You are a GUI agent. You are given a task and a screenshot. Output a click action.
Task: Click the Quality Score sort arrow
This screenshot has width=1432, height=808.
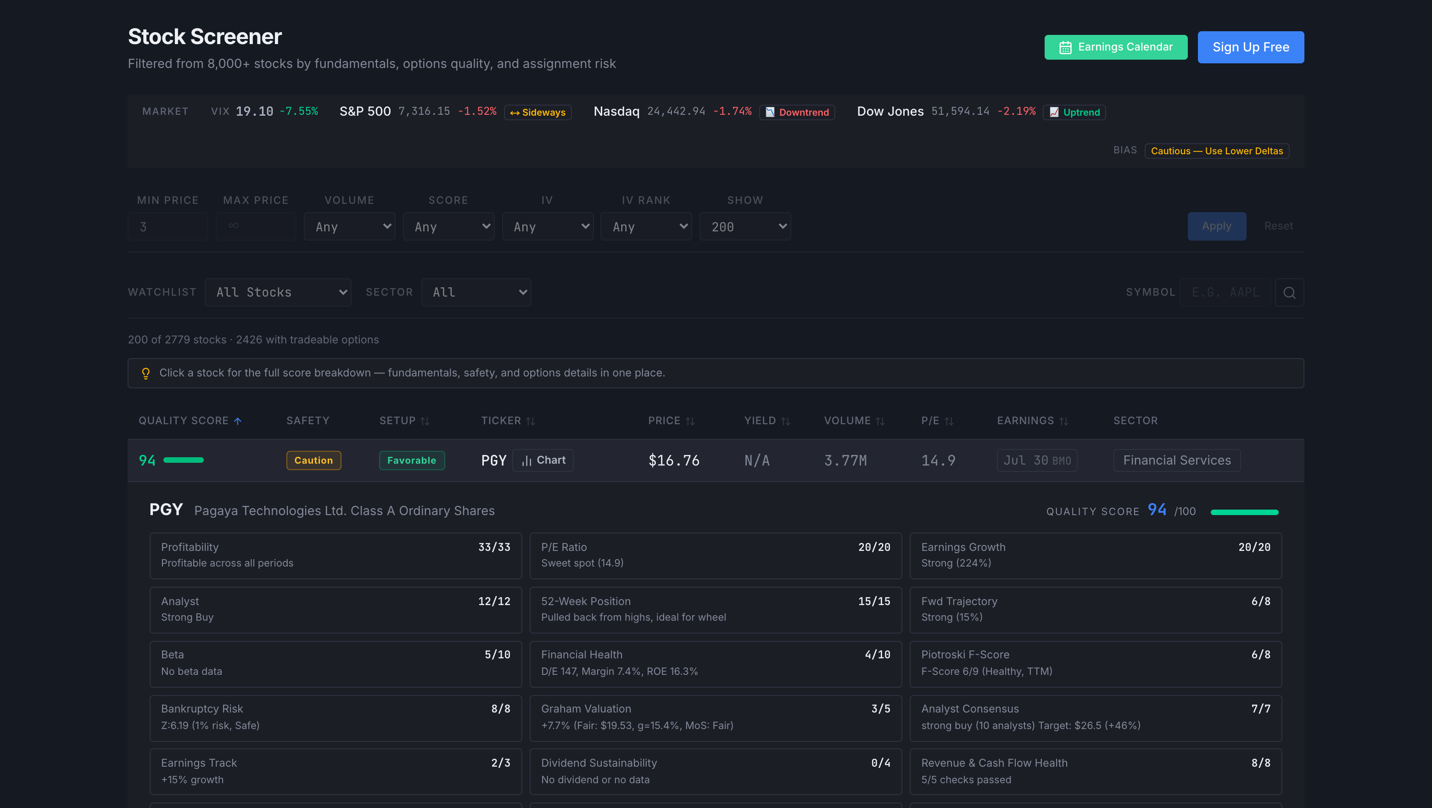[238, 421]
